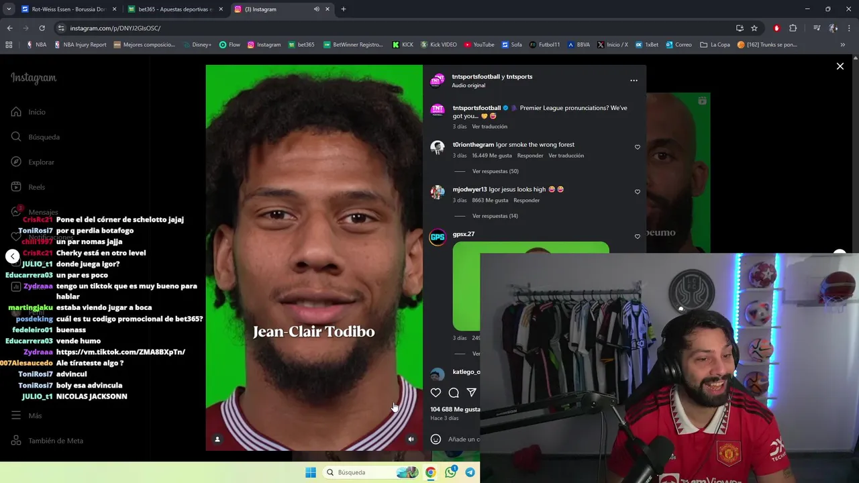The image size is (859, 483).
Task: Like gpsx.27's comment
Action: [x=638, y=237]
